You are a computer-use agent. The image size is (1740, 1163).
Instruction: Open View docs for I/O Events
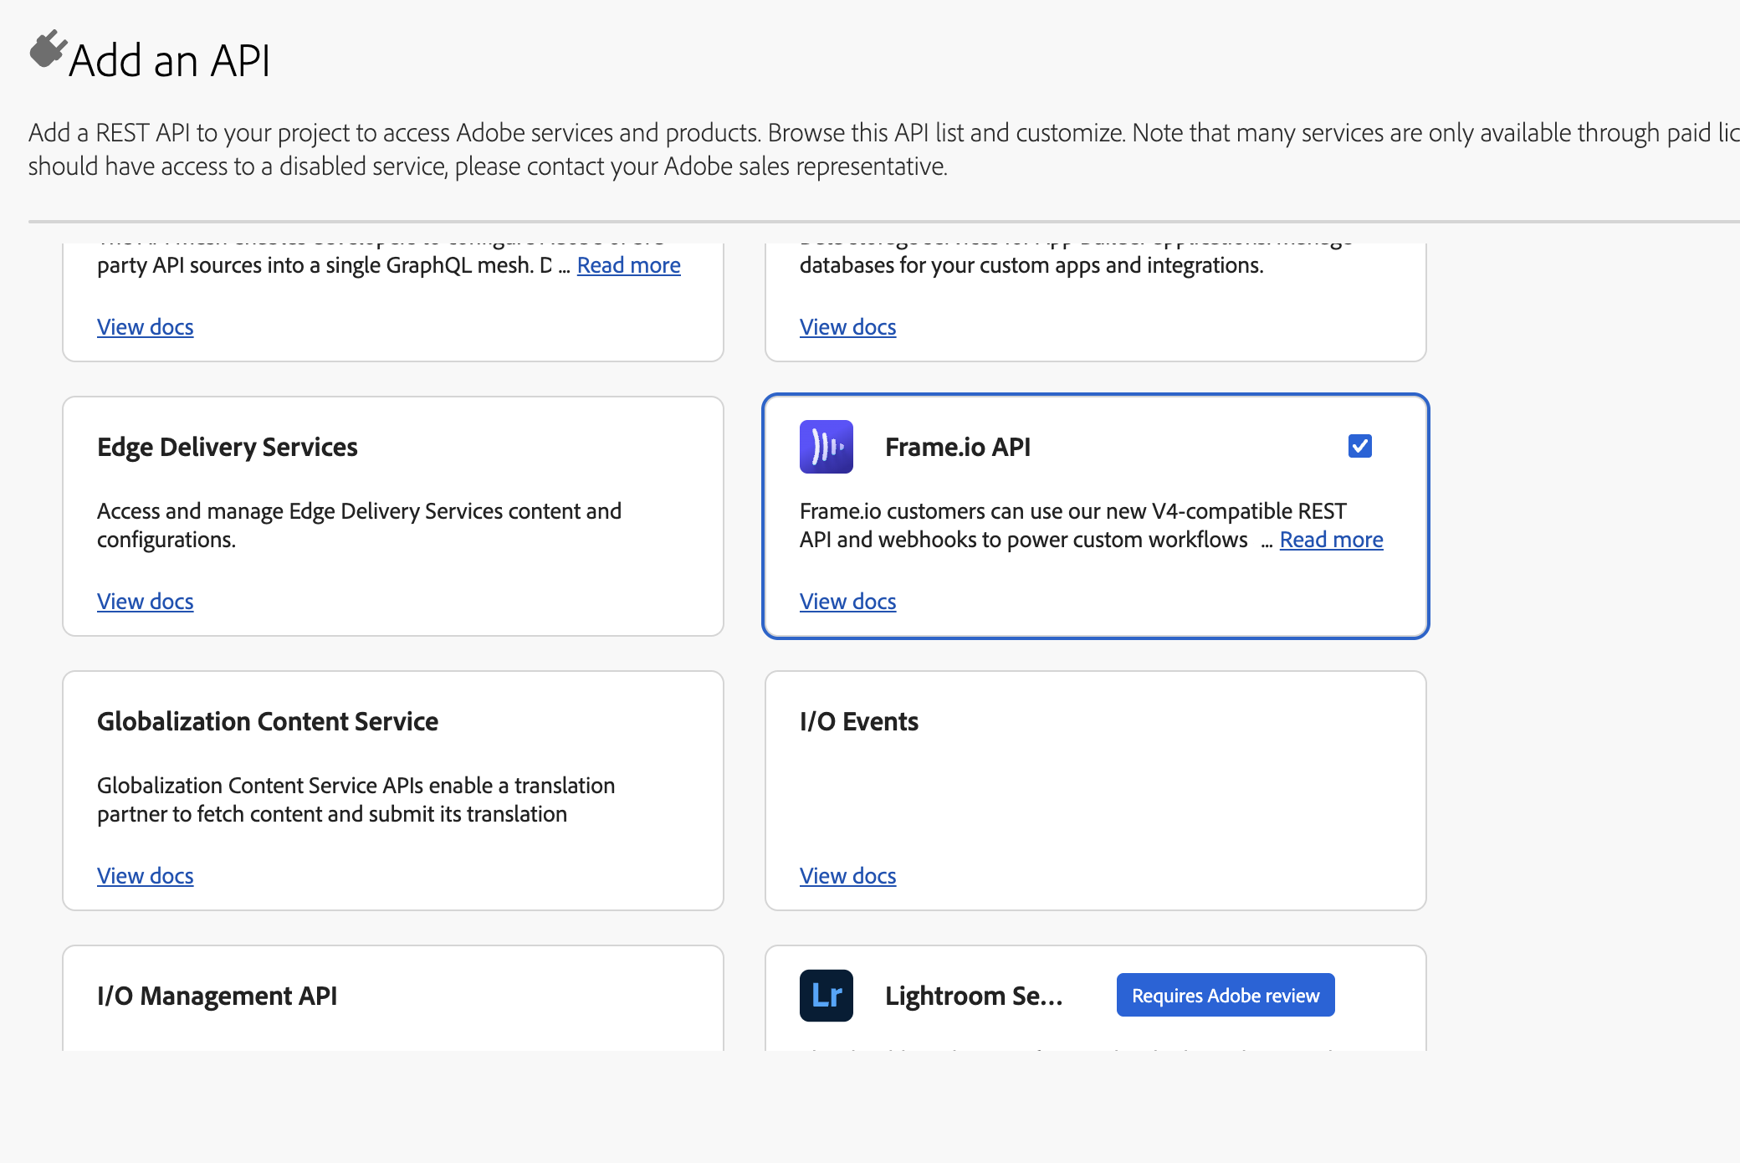(848, 876)
